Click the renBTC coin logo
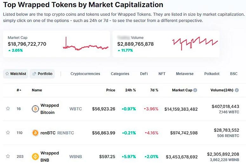The image size is (246, 163). tap(35, 133)
